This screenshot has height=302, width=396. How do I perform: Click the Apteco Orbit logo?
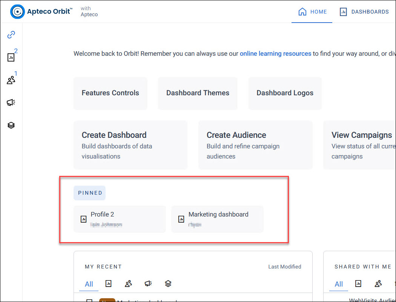point(41,12)
